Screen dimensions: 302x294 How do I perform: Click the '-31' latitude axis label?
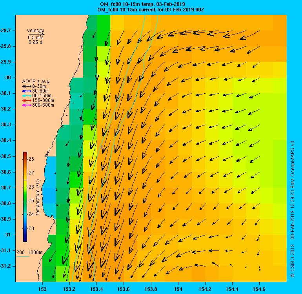click(7, 235)
